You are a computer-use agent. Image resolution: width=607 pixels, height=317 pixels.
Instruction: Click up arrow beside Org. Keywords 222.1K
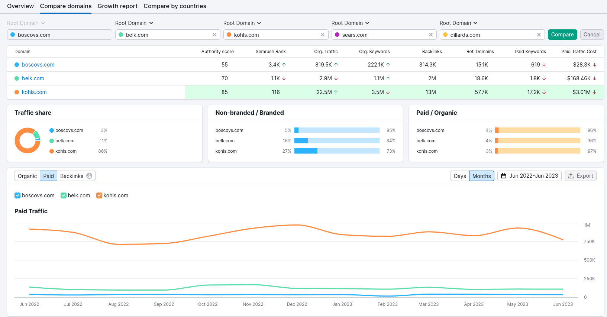[x=388, y=65]
